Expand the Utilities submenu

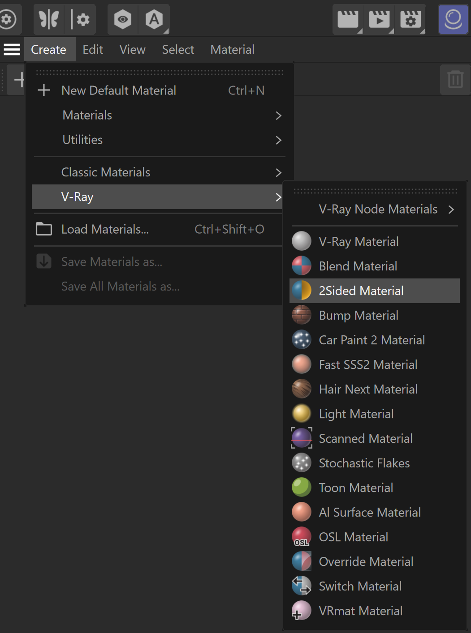[x=158, y=140]
